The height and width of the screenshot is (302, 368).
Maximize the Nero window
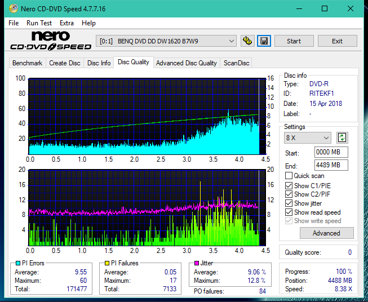pos(325,8)
